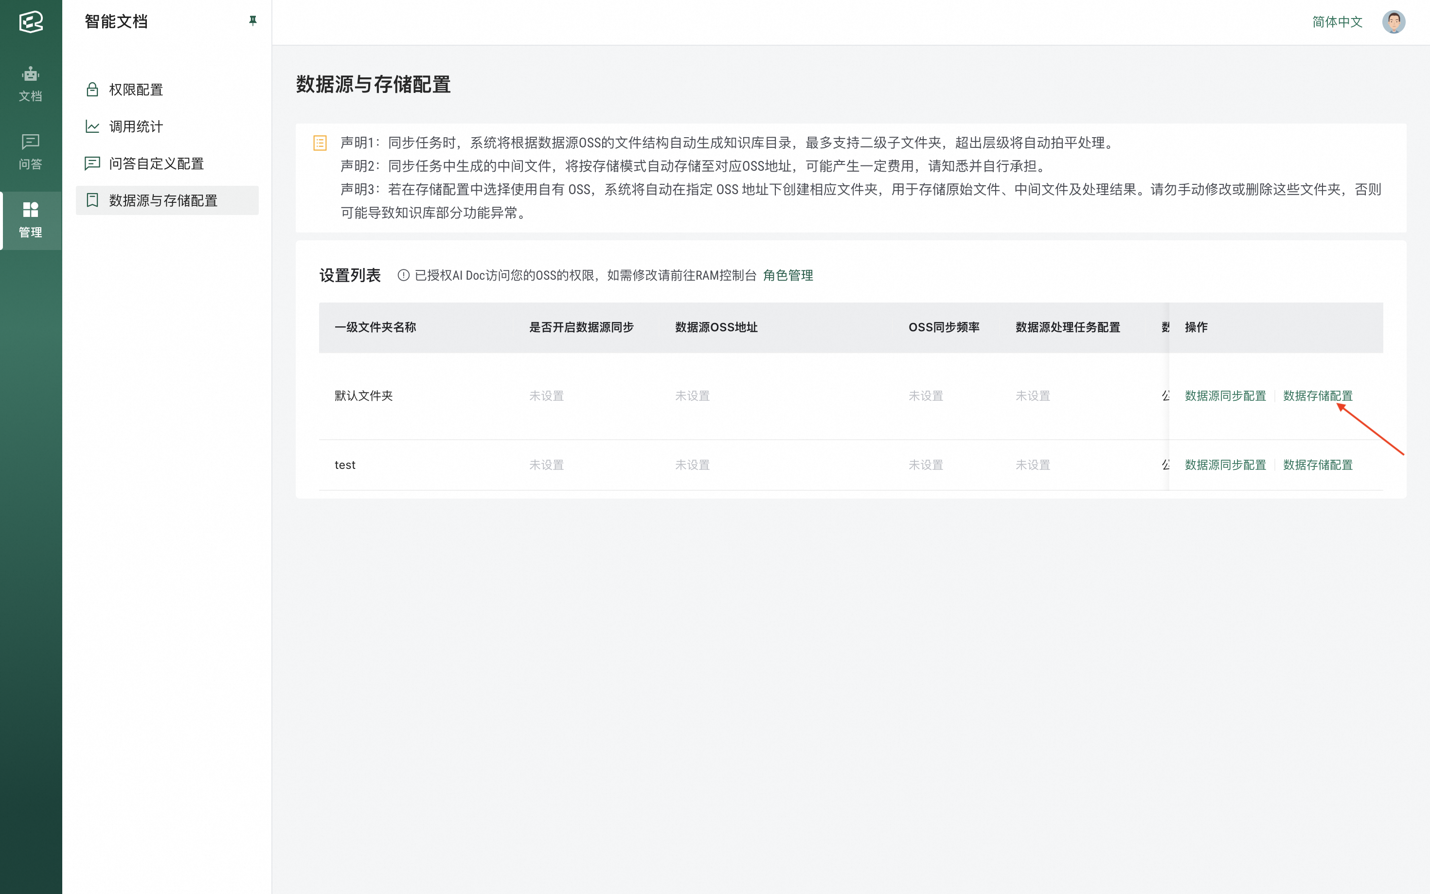This screenshot has height=894, width=1430.
Task: Click 数据存储配置 for test row
Action: tap(1317, 465)
